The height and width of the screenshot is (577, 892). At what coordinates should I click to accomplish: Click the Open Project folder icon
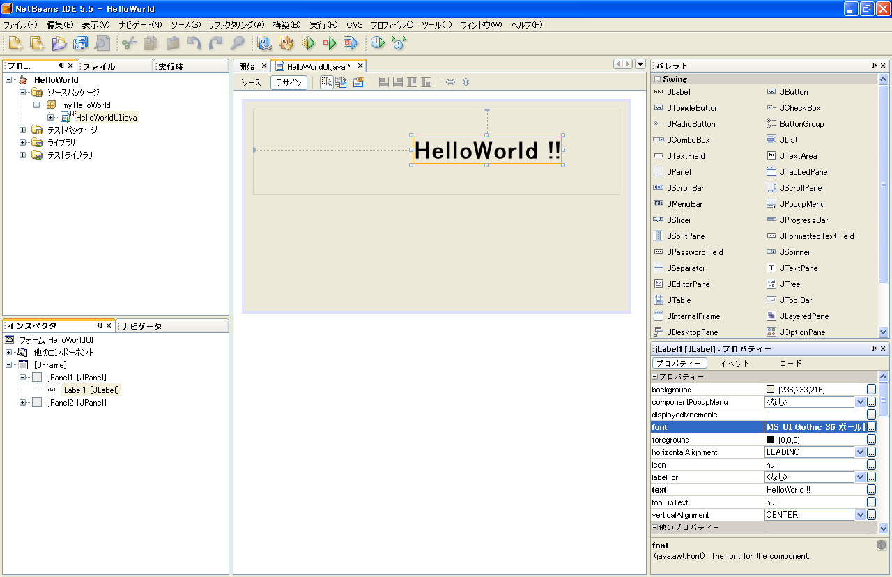pyautogui.click(x=59, y=43)
